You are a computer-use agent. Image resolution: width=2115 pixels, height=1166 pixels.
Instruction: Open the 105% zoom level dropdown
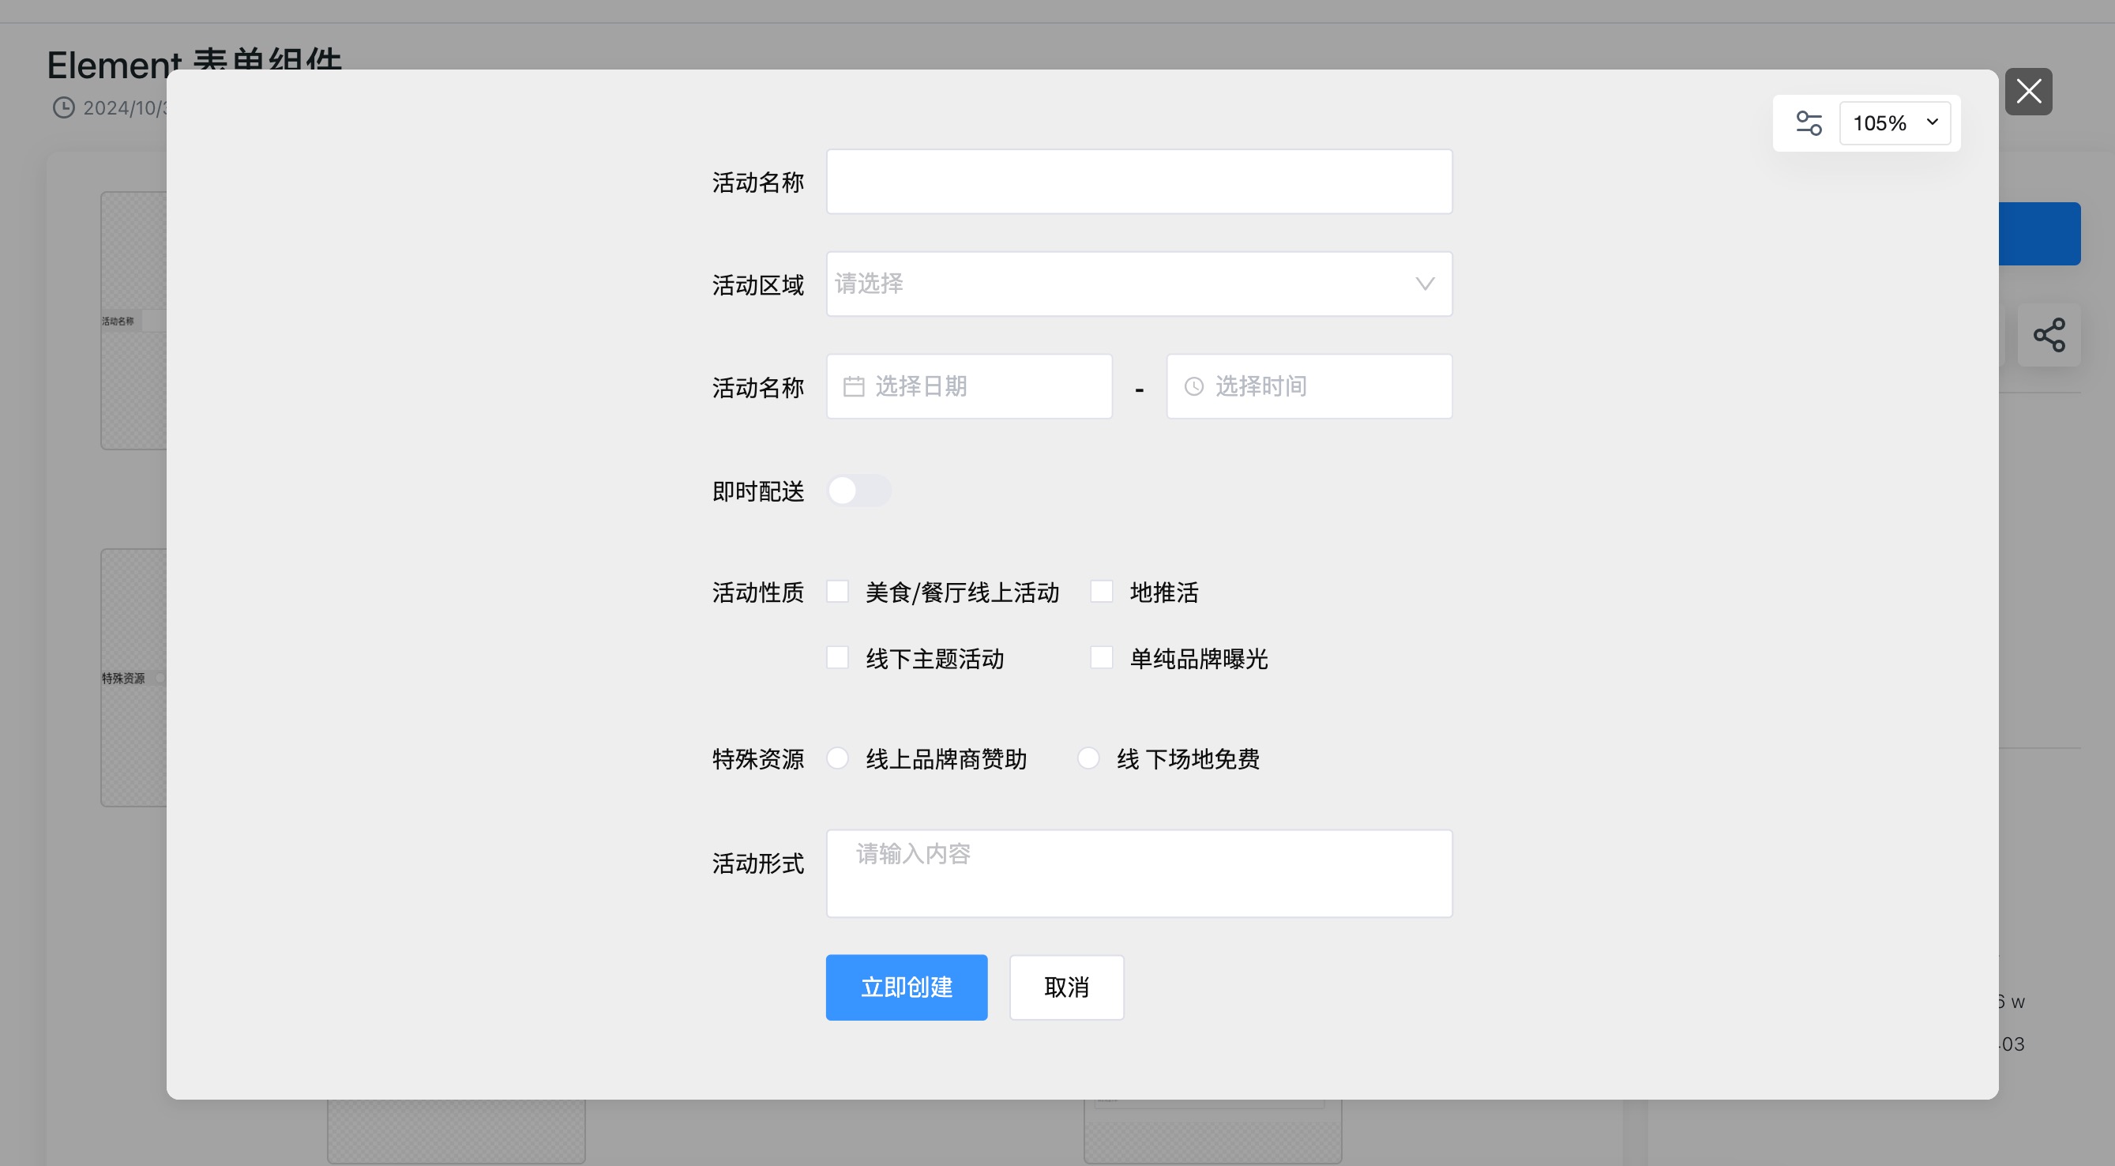[x=1895, y=123]
